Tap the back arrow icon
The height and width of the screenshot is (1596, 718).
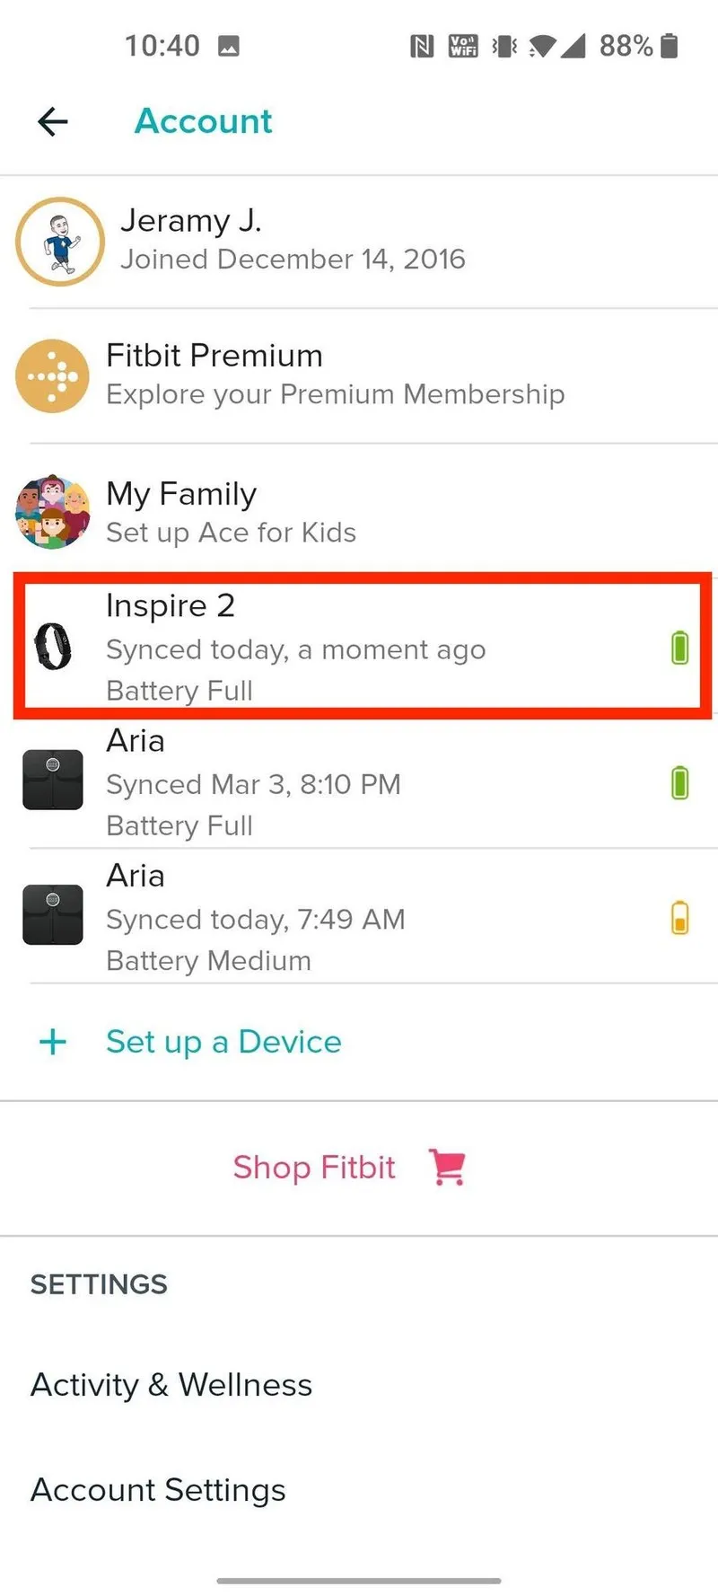click(53, 121)
